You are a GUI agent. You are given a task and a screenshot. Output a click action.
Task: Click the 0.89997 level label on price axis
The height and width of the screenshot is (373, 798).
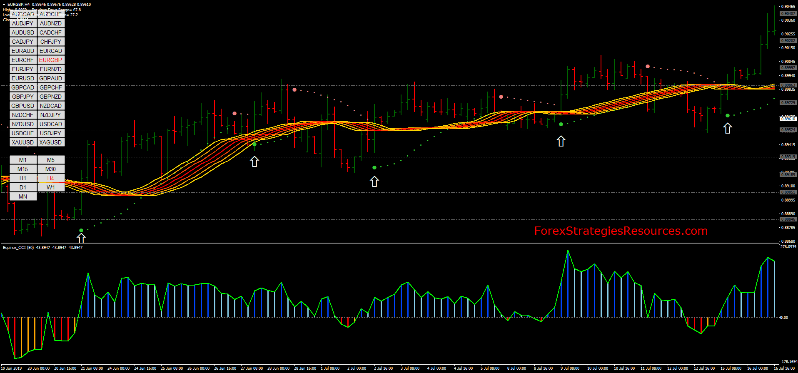click(788, 68)
